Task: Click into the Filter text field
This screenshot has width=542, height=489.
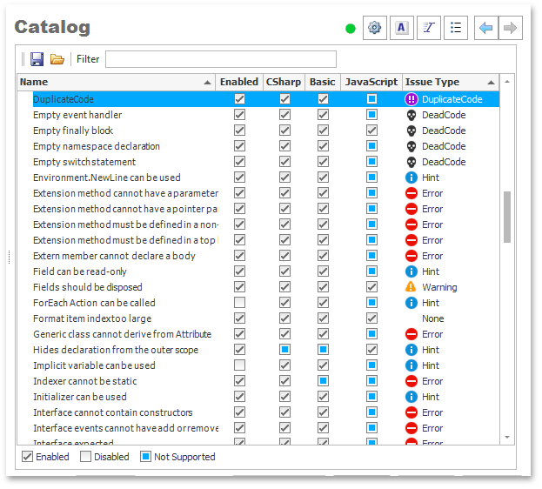Action: (x=221, y=59)
